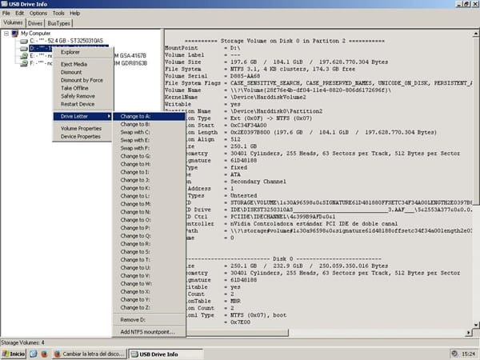
Task: Click Add NTFS mountpoint option
Action: click(x=148, y=331)
